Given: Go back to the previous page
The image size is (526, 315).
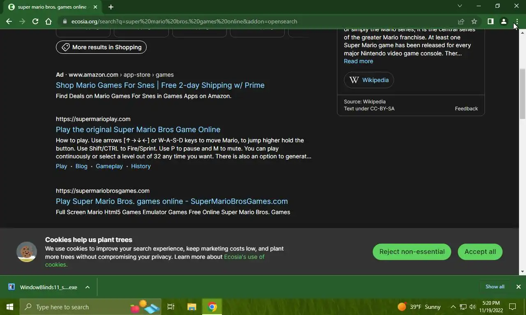Looking at the screenshot, I should coord(9,21).
